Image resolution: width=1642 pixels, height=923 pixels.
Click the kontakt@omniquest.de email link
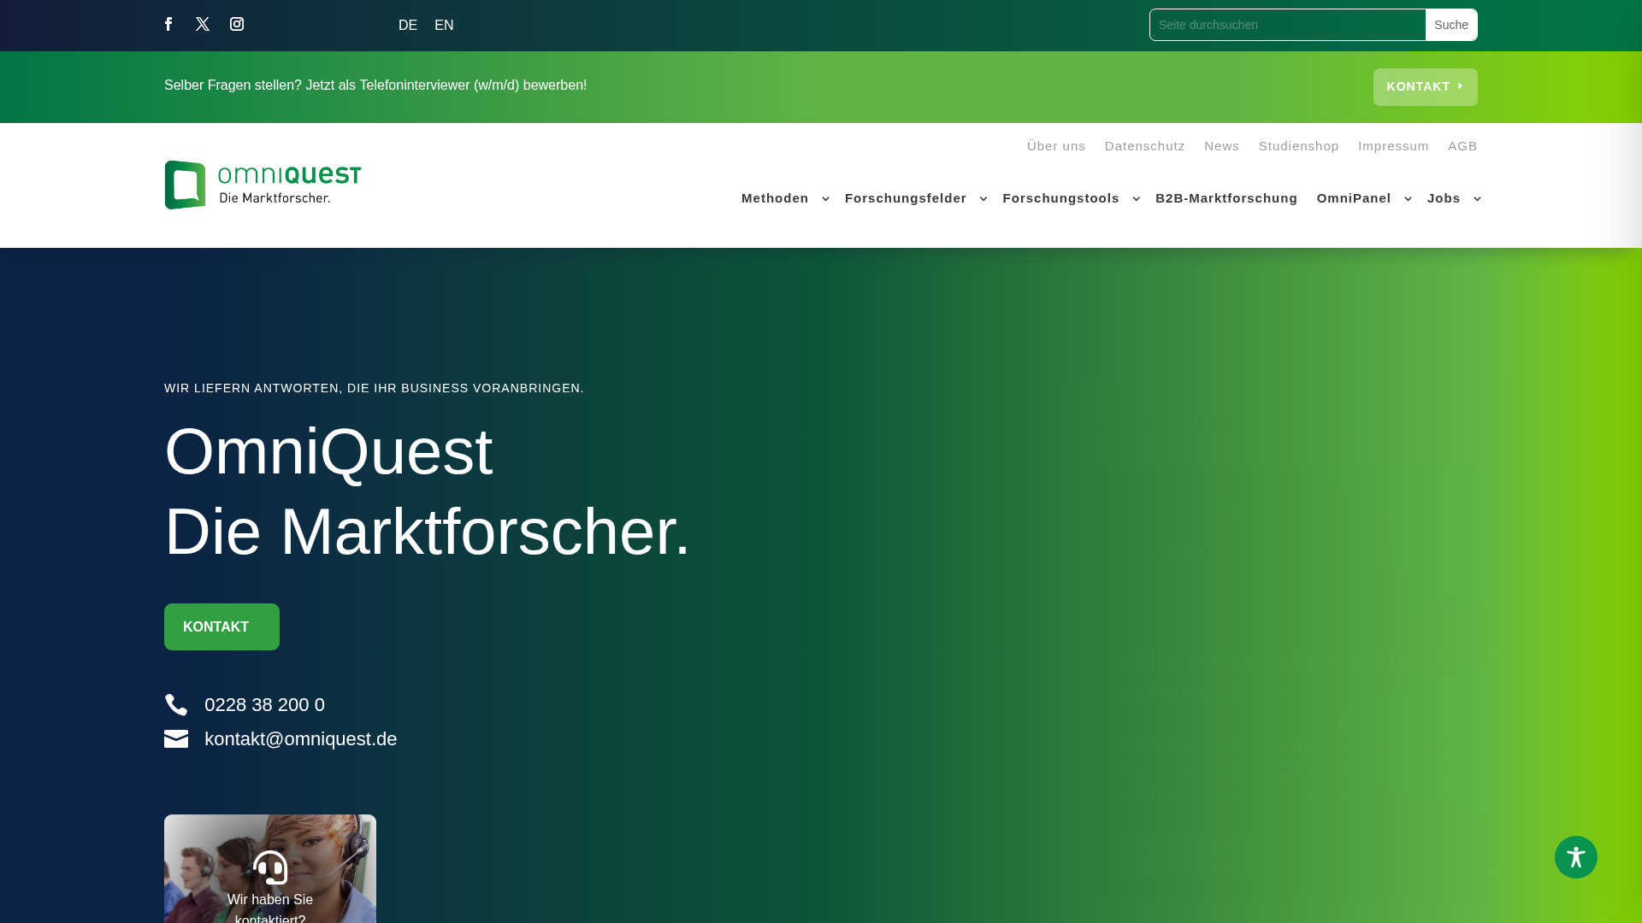300,739
